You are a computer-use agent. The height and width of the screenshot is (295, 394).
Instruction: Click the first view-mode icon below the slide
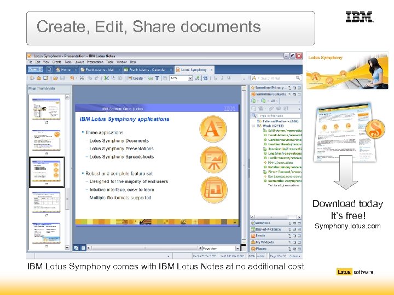coord(76,248)
